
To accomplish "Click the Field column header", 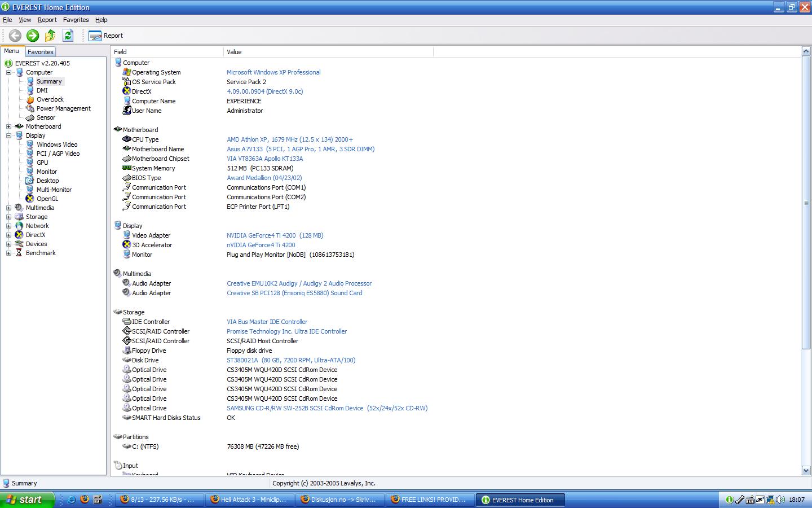I will click(x=167, y=52).
